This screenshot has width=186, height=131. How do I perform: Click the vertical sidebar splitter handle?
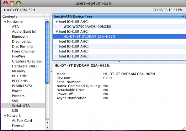coord(51,72)
